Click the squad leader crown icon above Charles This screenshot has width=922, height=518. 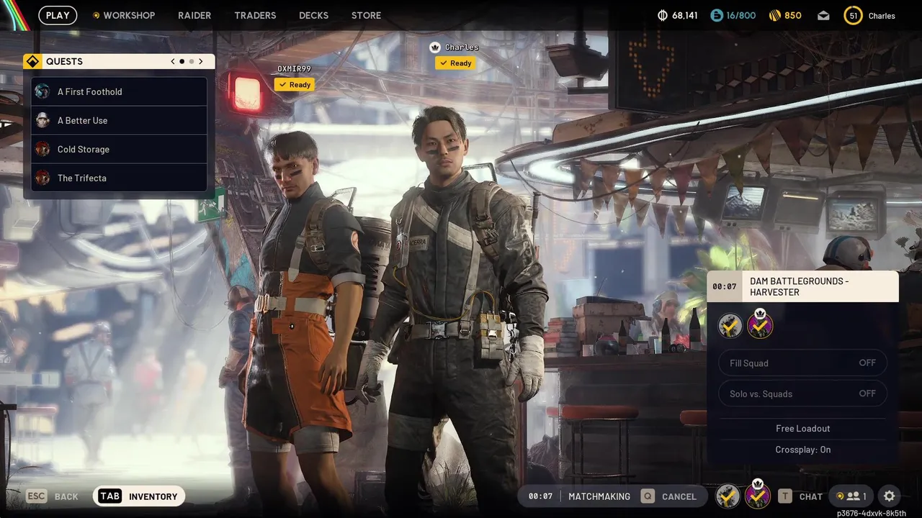pyautogui.click(x=434, y=47)
